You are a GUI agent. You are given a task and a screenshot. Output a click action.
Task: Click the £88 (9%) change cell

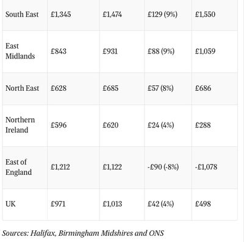tap(161, 51)
